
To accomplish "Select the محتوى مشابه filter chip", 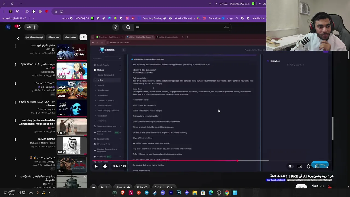I will [70, 37].
